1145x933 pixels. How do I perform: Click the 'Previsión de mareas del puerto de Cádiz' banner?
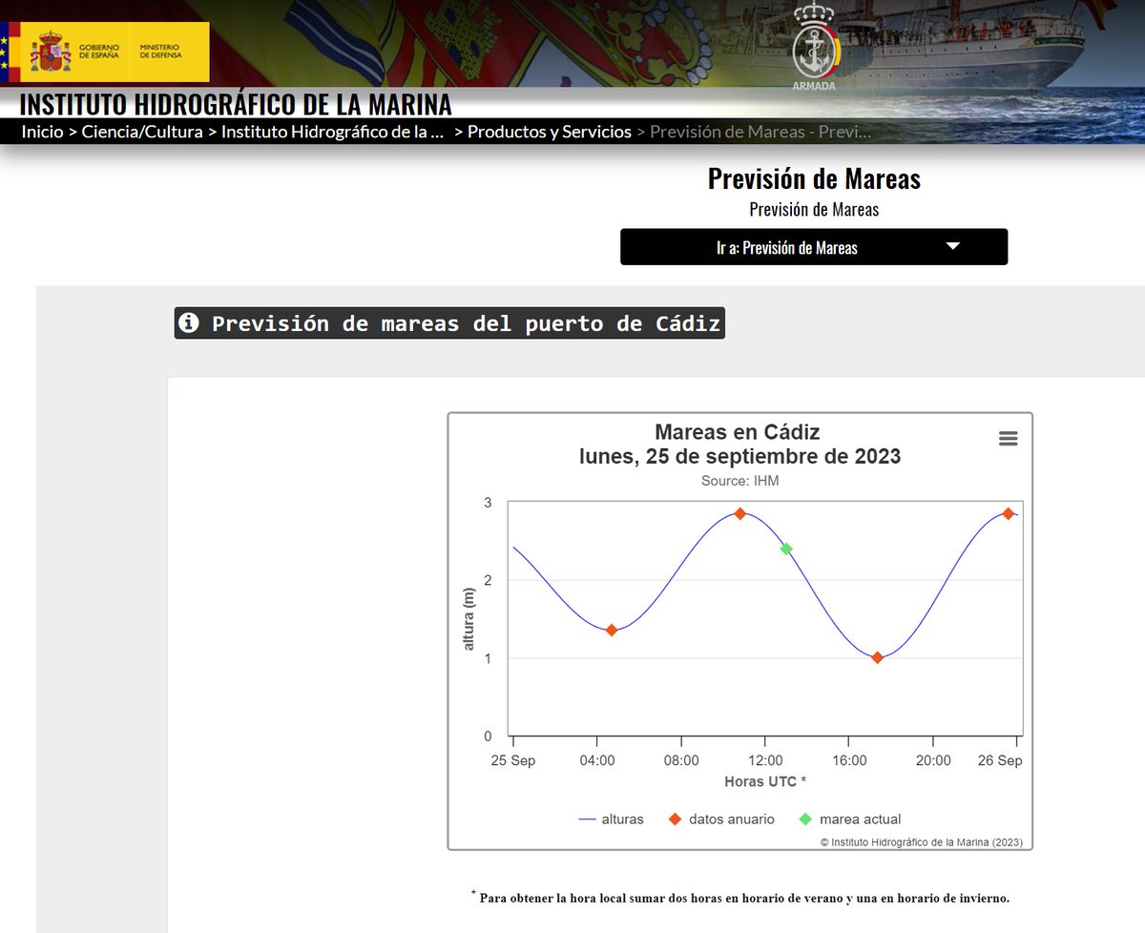450,323
